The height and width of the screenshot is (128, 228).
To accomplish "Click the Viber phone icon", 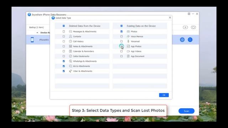I will pyautogui.click(x=71, y=71).
